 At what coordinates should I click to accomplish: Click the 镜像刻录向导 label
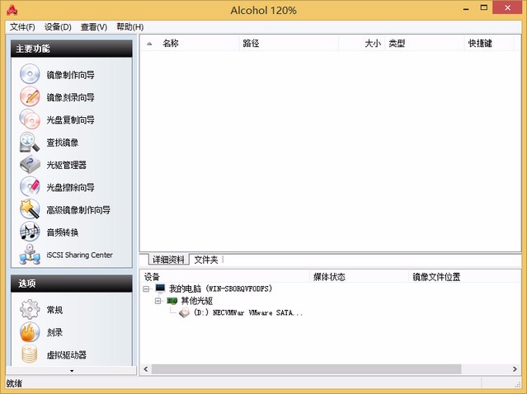pos(70,97)
